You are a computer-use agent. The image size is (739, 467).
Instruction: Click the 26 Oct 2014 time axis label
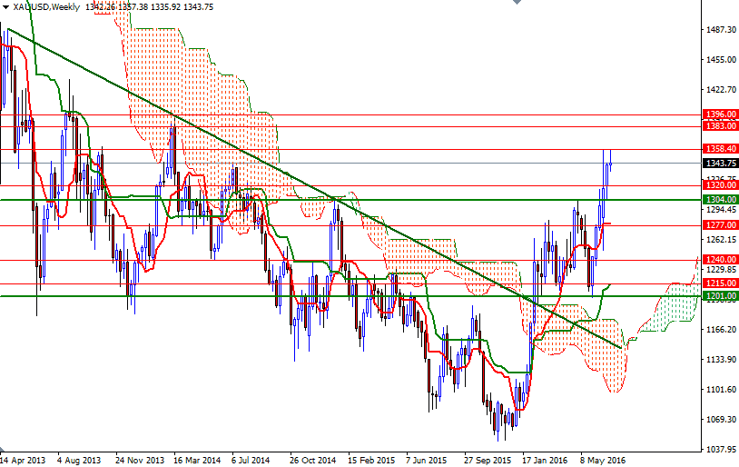click(312, 460)
